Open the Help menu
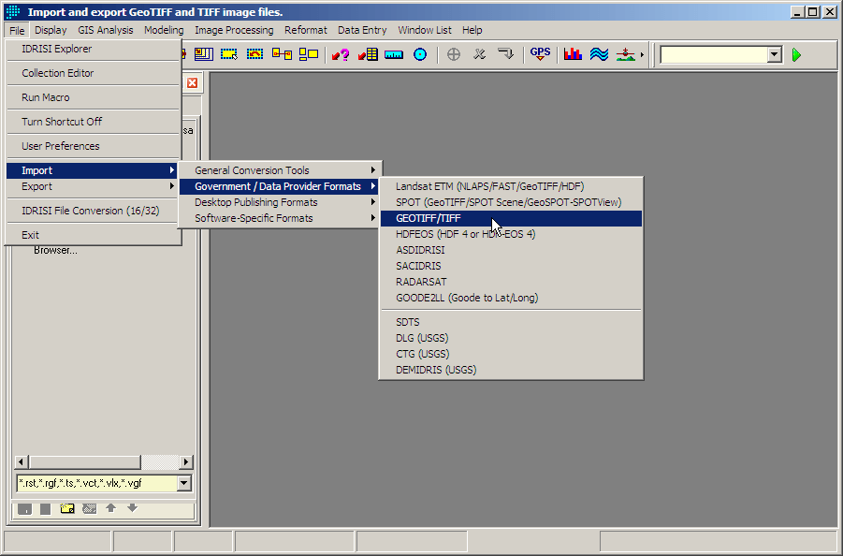Image resolution: width=843 pixels, height=556 pixels. tap(472, 30)
